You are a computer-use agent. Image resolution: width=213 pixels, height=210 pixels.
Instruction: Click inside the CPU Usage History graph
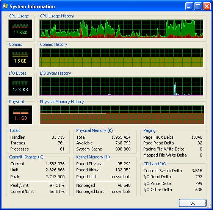click(x=121, y=29)
